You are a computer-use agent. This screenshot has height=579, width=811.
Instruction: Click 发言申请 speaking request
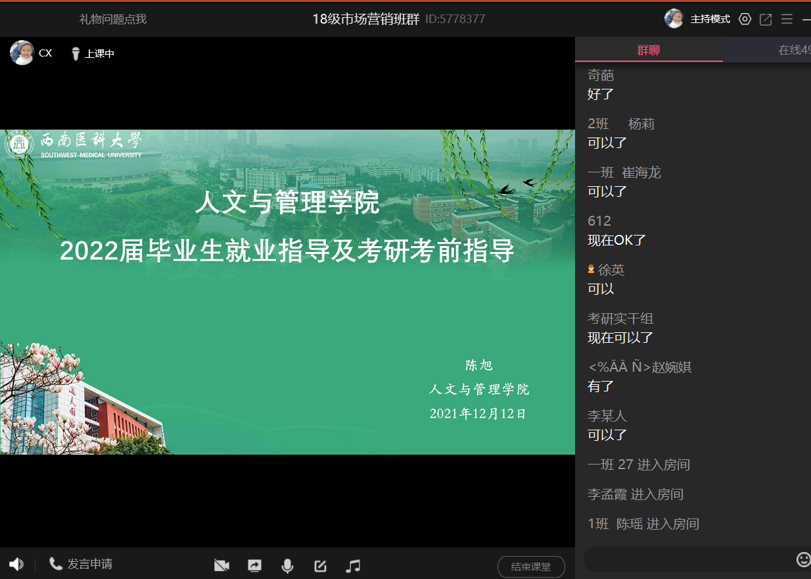pyautogui.click(x=81, y=564)
